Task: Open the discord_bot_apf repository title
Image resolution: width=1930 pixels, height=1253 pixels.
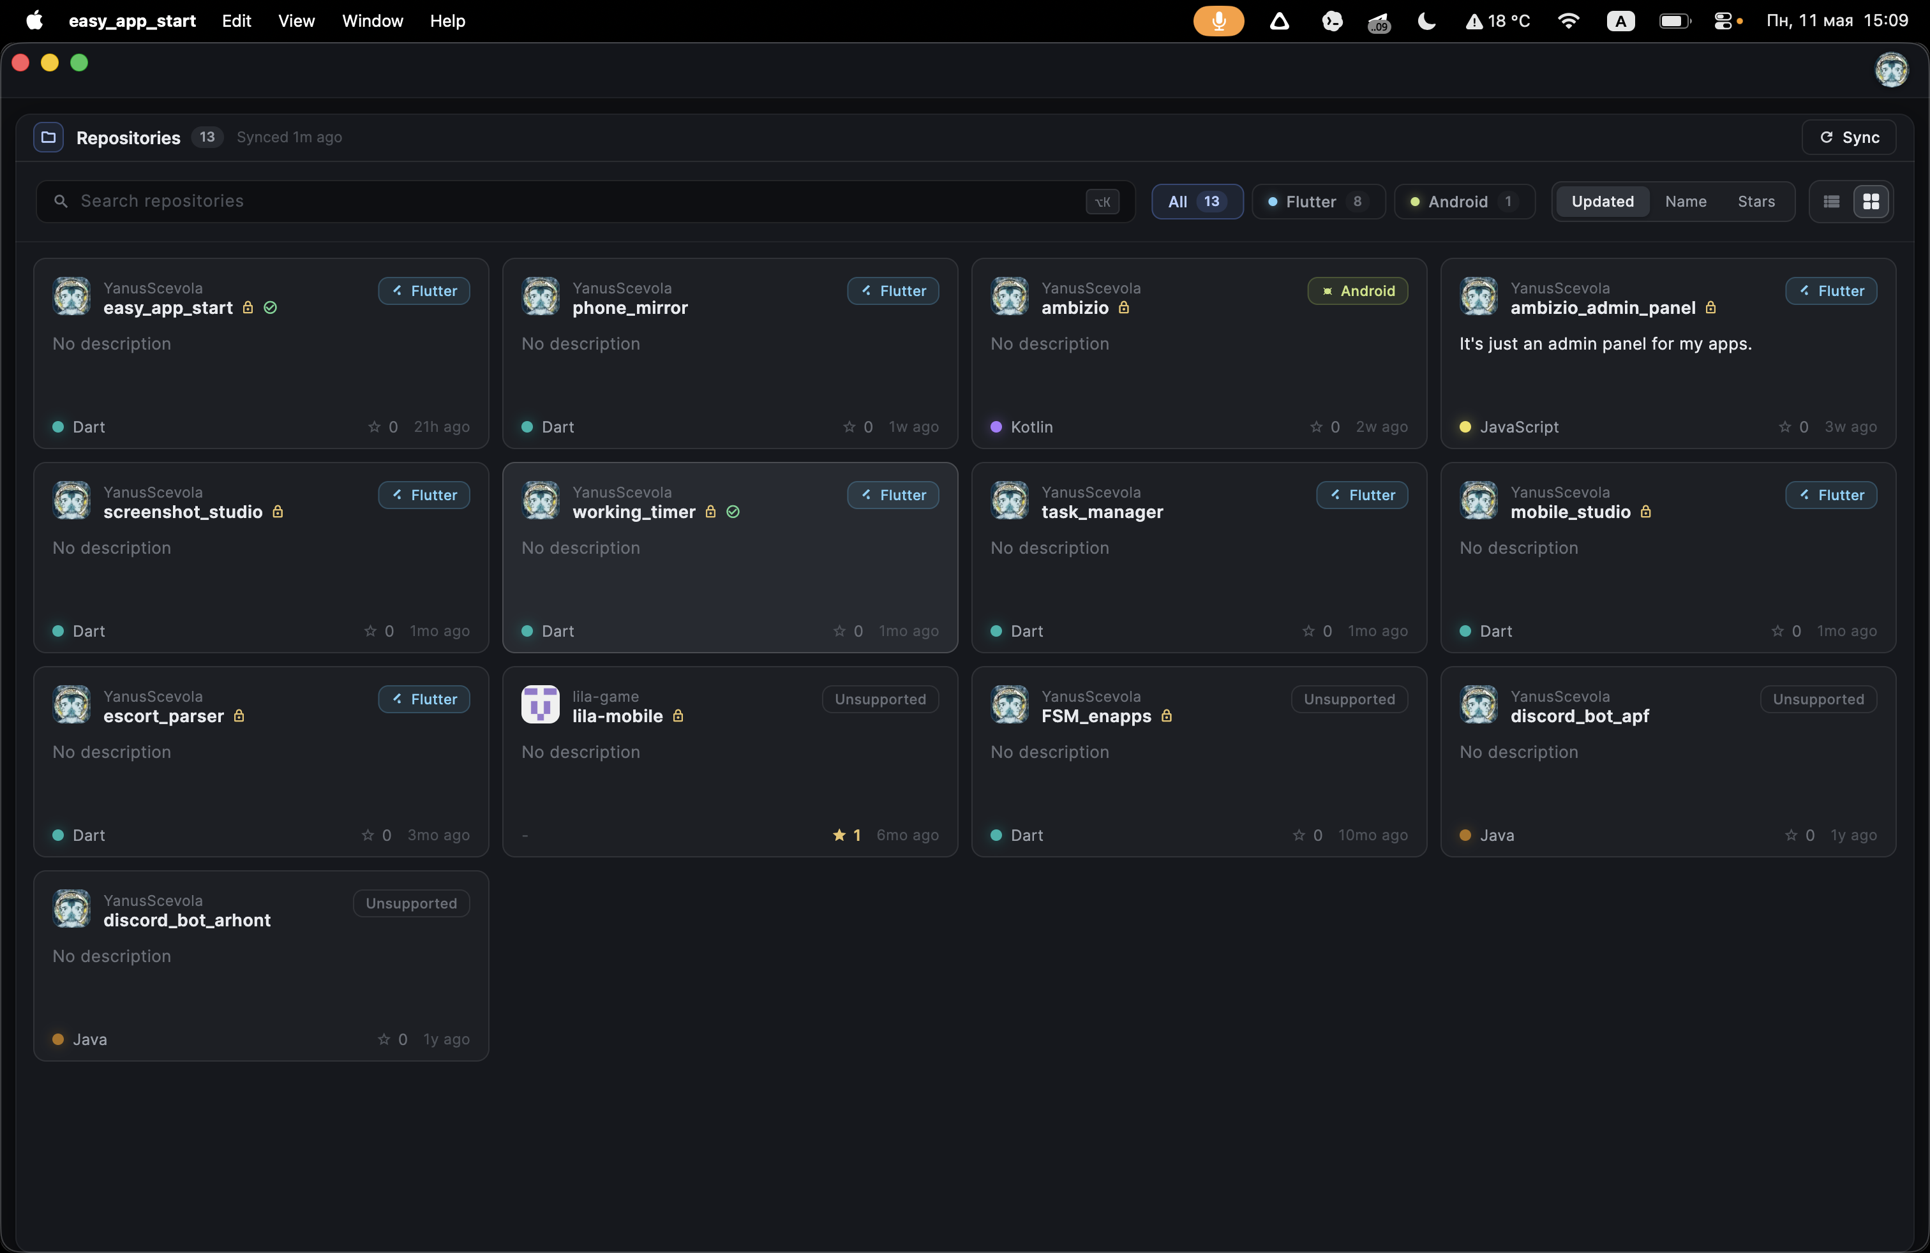Action: tap(1579, 716)
